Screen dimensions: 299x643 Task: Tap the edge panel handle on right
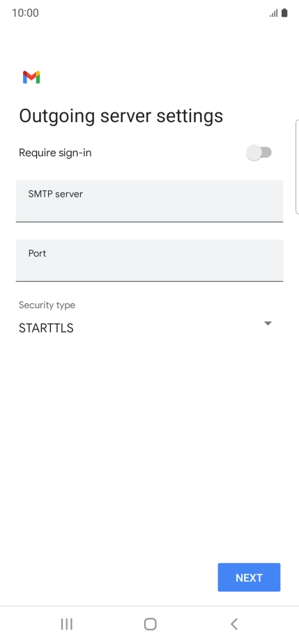pos(297,167)
